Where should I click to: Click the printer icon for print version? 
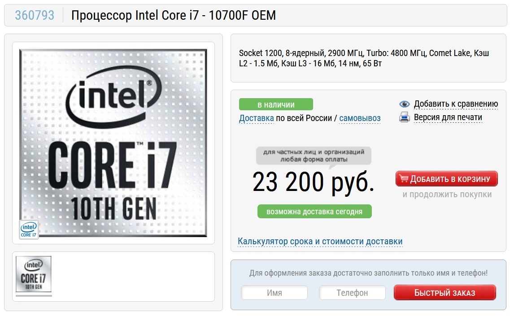click(x=404, y=117)
